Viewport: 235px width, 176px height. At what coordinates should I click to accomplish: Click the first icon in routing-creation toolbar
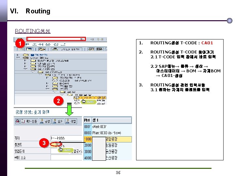[x=17, y=121]
